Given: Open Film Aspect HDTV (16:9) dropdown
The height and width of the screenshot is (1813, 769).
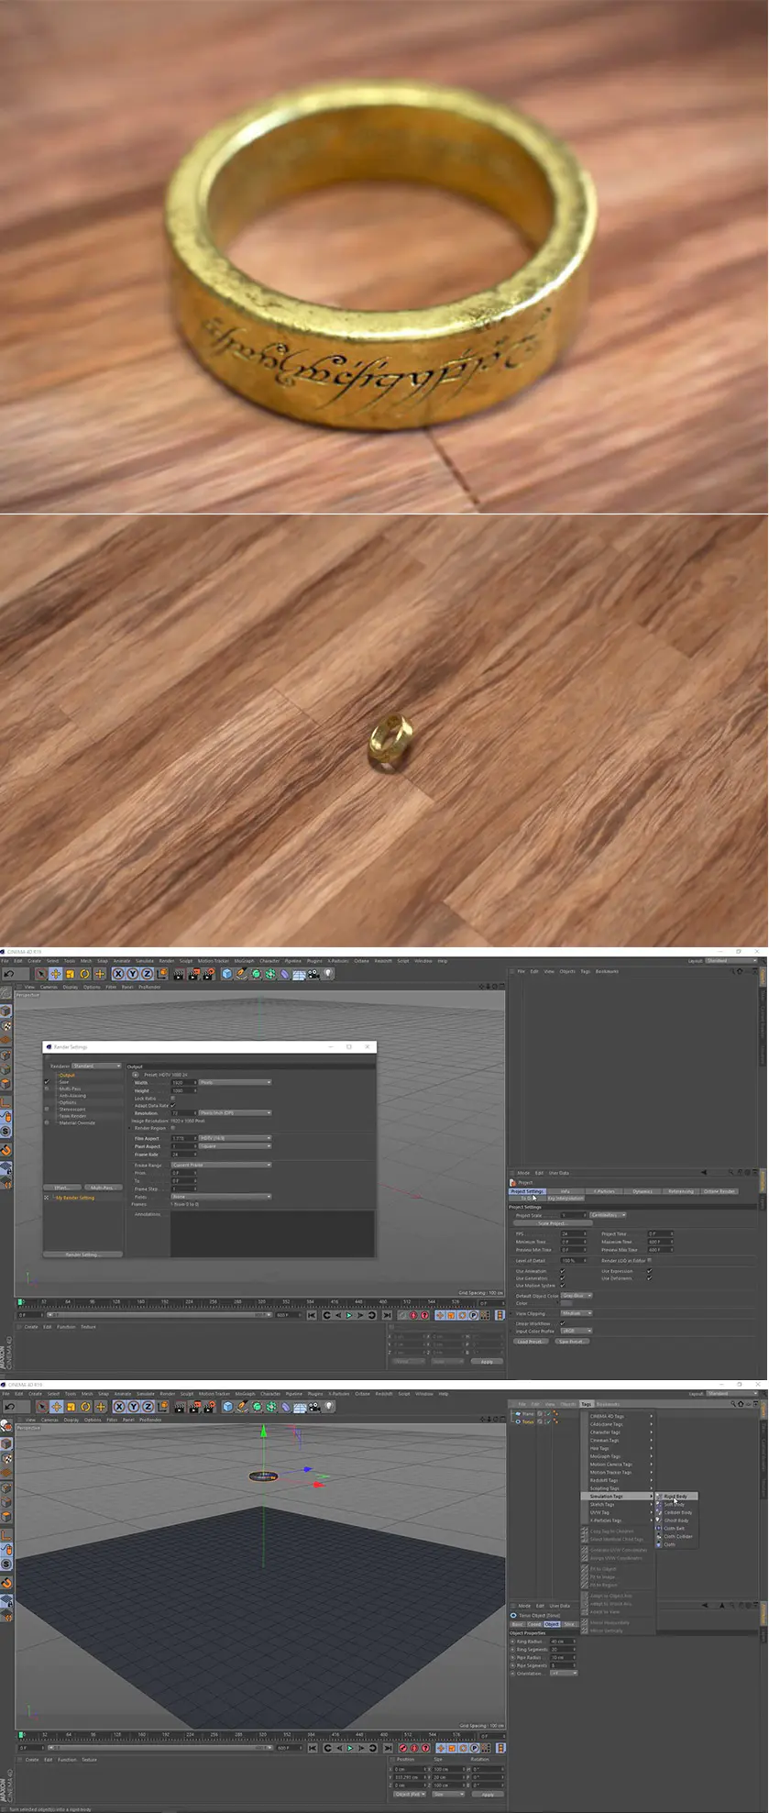Looking at the screenshot, I should point(235,1138).
